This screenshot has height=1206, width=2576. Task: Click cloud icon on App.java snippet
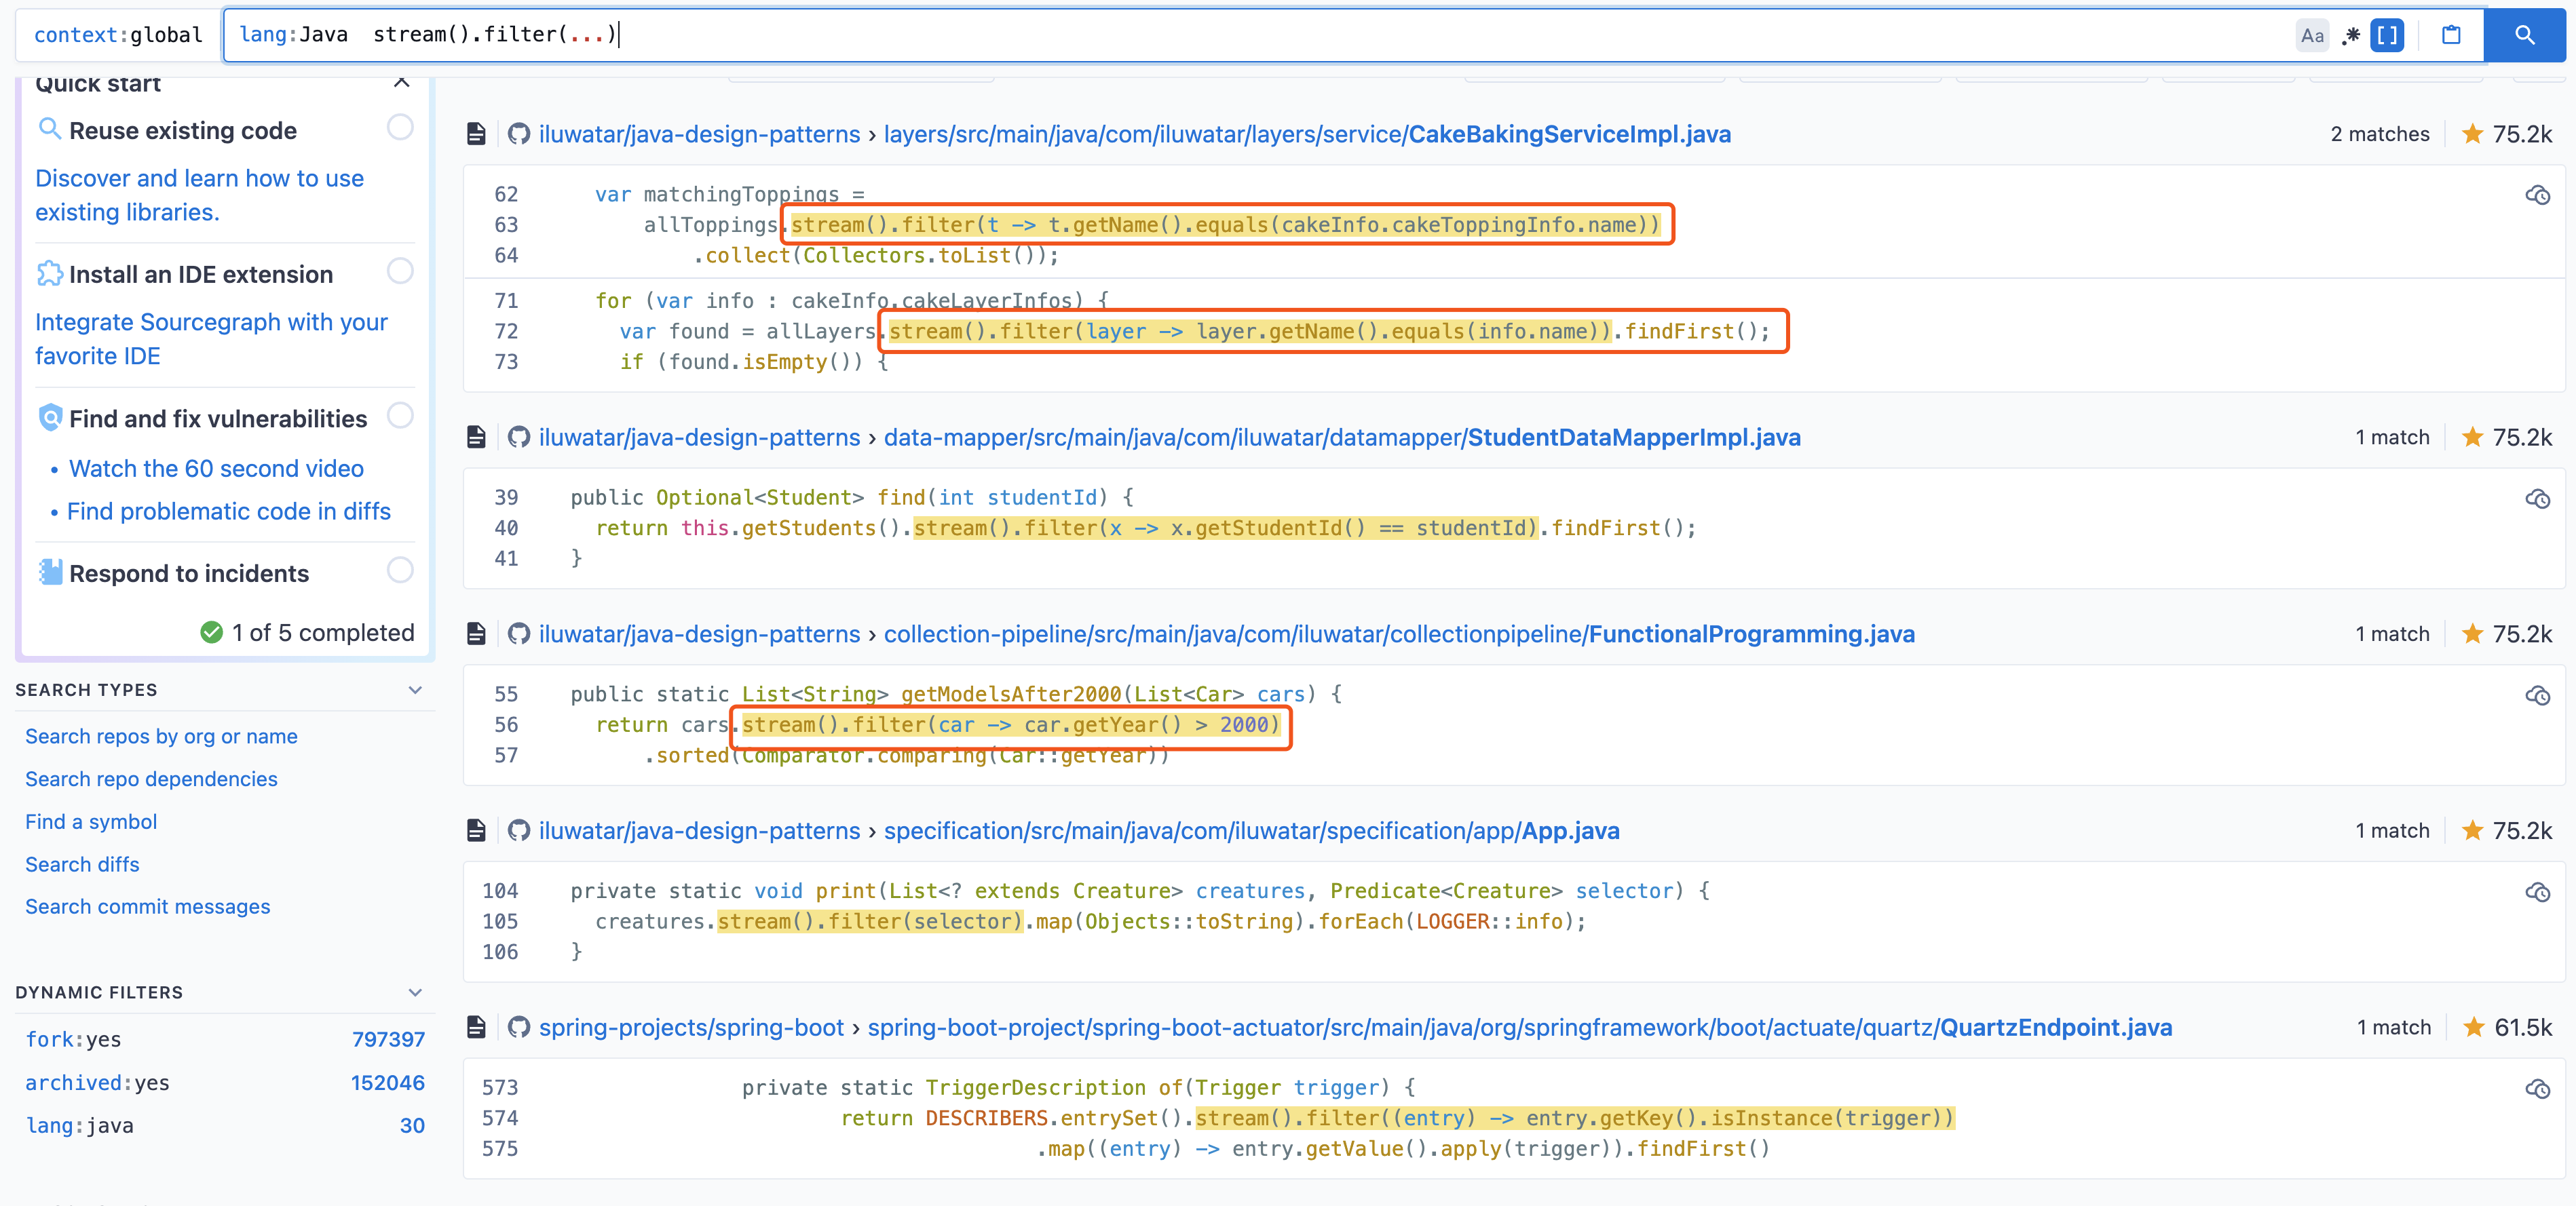[2537, 892]
